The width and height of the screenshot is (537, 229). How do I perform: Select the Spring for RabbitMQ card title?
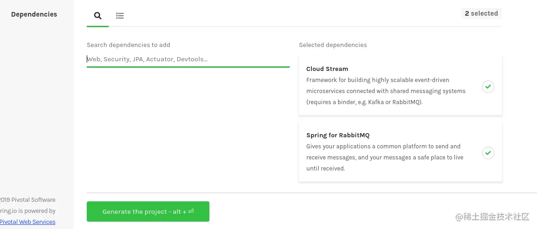pos(338,135)
